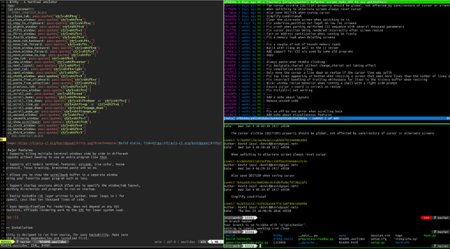Screen dimensions: 450x249
Task: Click 'nothing to commit, working tree clean' output line
Action: (x=256, y=228)
